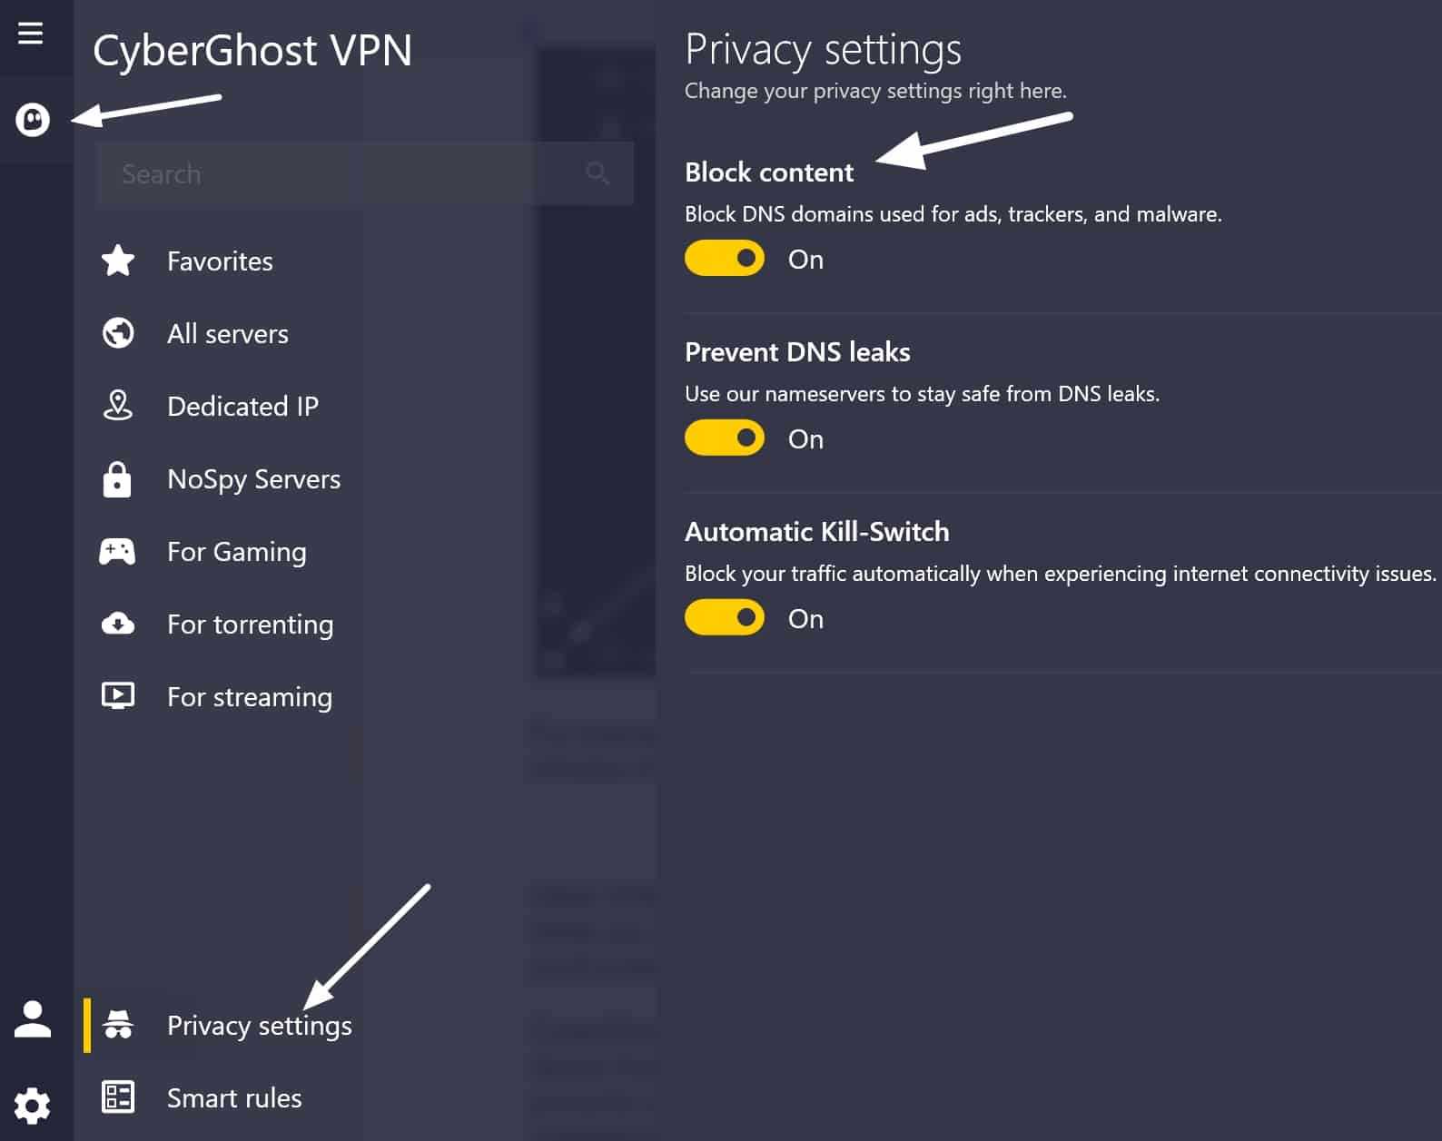The height and width of the screenshot is (1141, 1442).
Task: Click the For Gaming controller icon
Action: pos(117,551)
